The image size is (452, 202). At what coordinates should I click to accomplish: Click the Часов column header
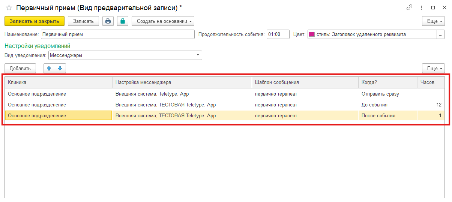click(431, 82)
